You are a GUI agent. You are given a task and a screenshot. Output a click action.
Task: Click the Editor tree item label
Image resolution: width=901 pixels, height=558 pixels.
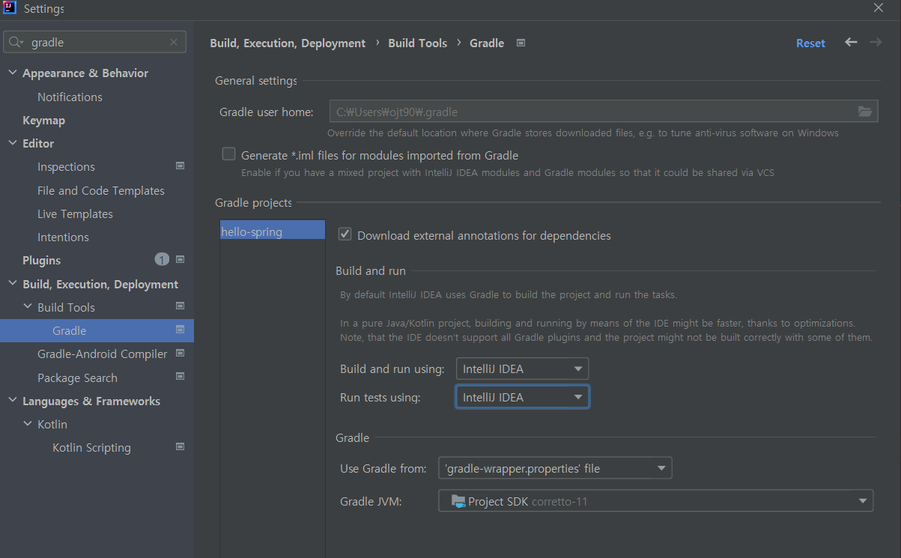[x=38, y=143]
